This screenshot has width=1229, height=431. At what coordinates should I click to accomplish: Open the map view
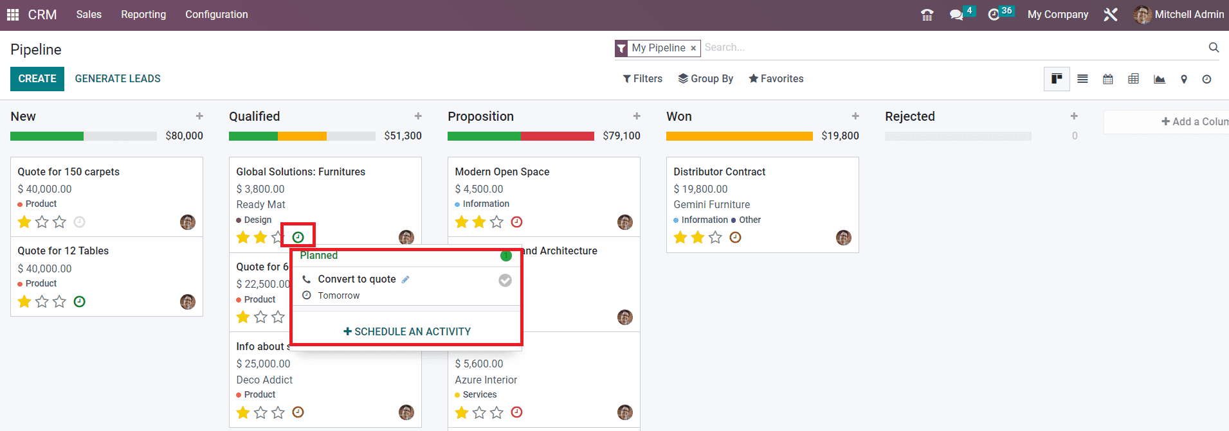click(x=1183, y=79)
